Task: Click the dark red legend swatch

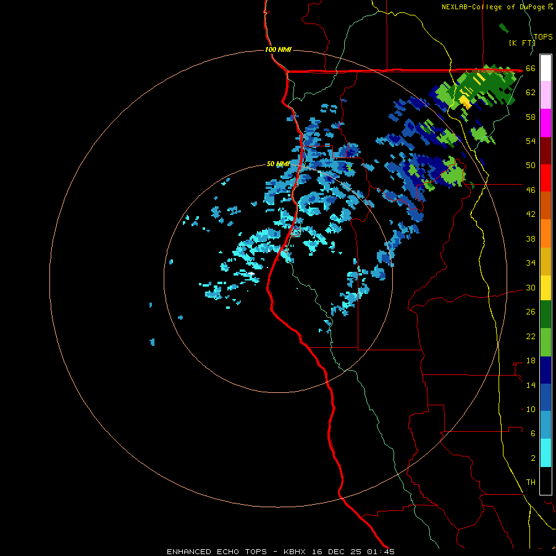Action: [x=545, y=151]
